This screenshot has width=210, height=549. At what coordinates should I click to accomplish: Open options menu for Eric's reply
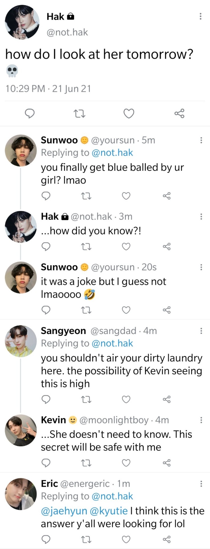pyautogui.click(x=201, y=484)
